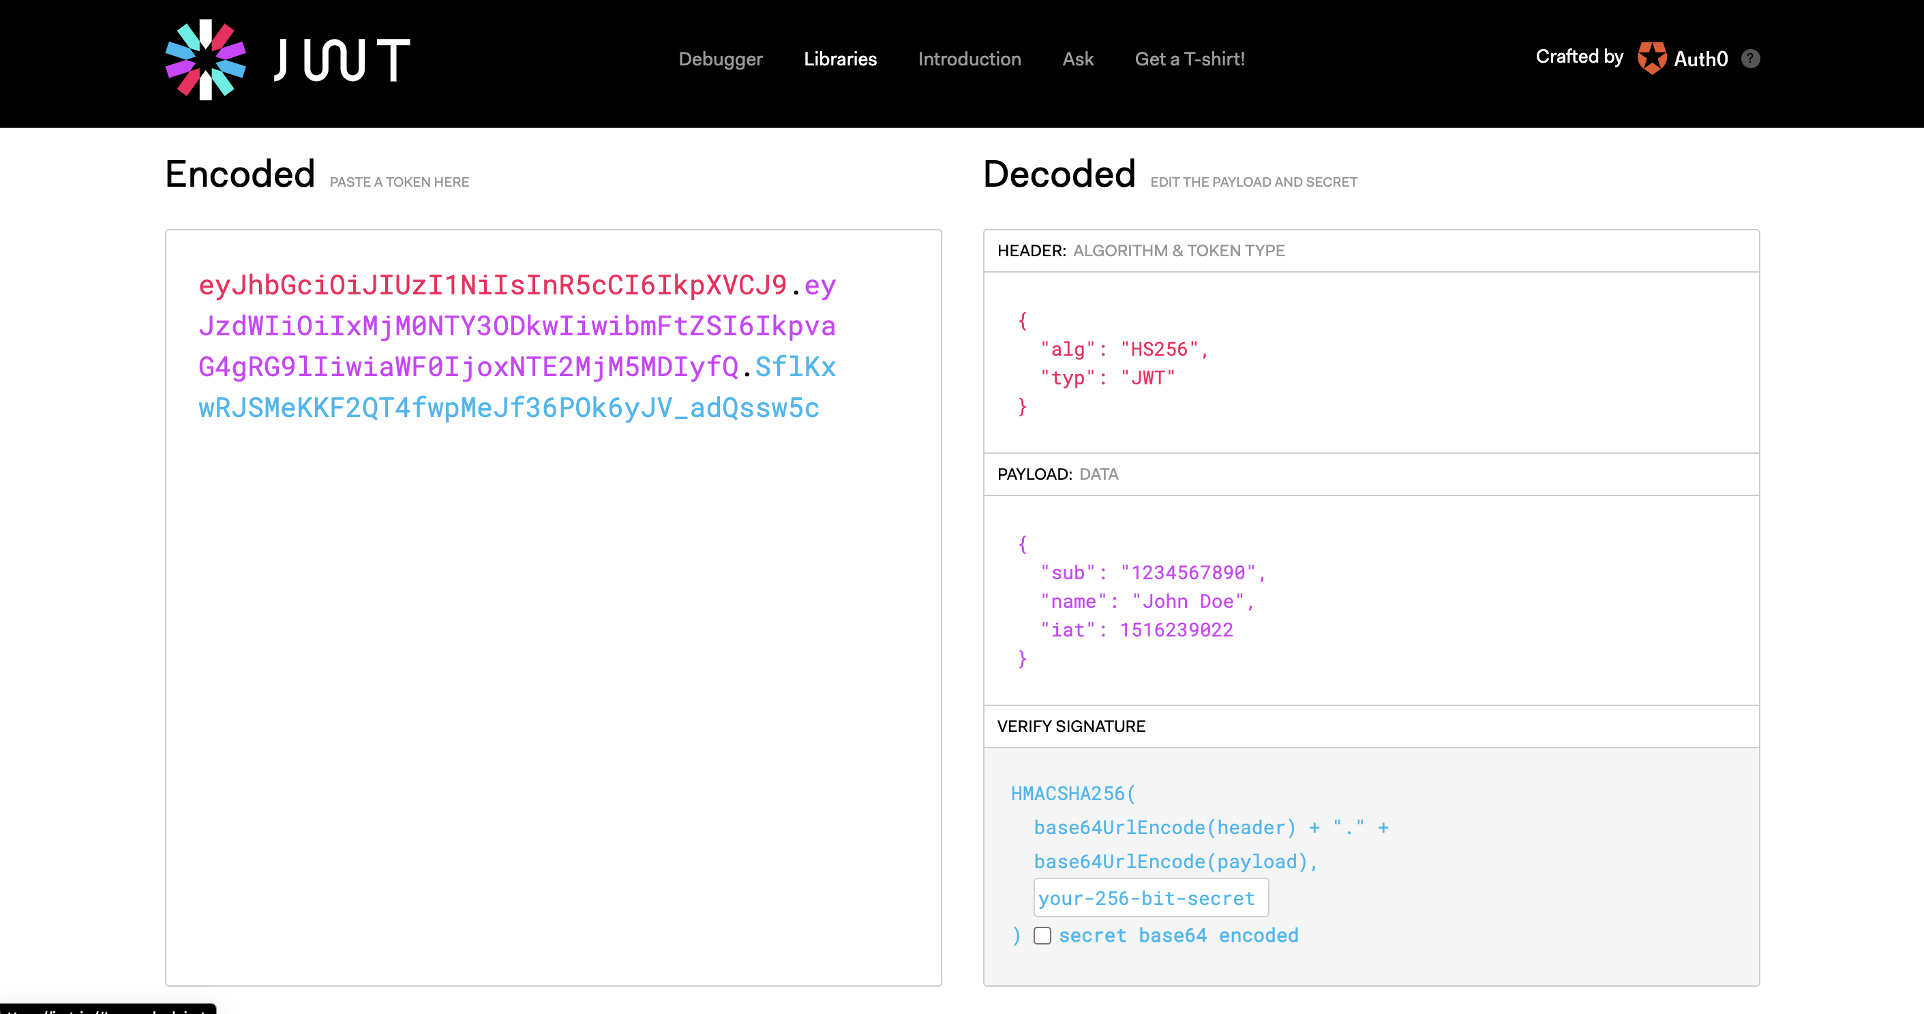The height and width of the screenshot is (1014, 1924).
Task: Open the Debugger nav item
Action: click(720, 59)
